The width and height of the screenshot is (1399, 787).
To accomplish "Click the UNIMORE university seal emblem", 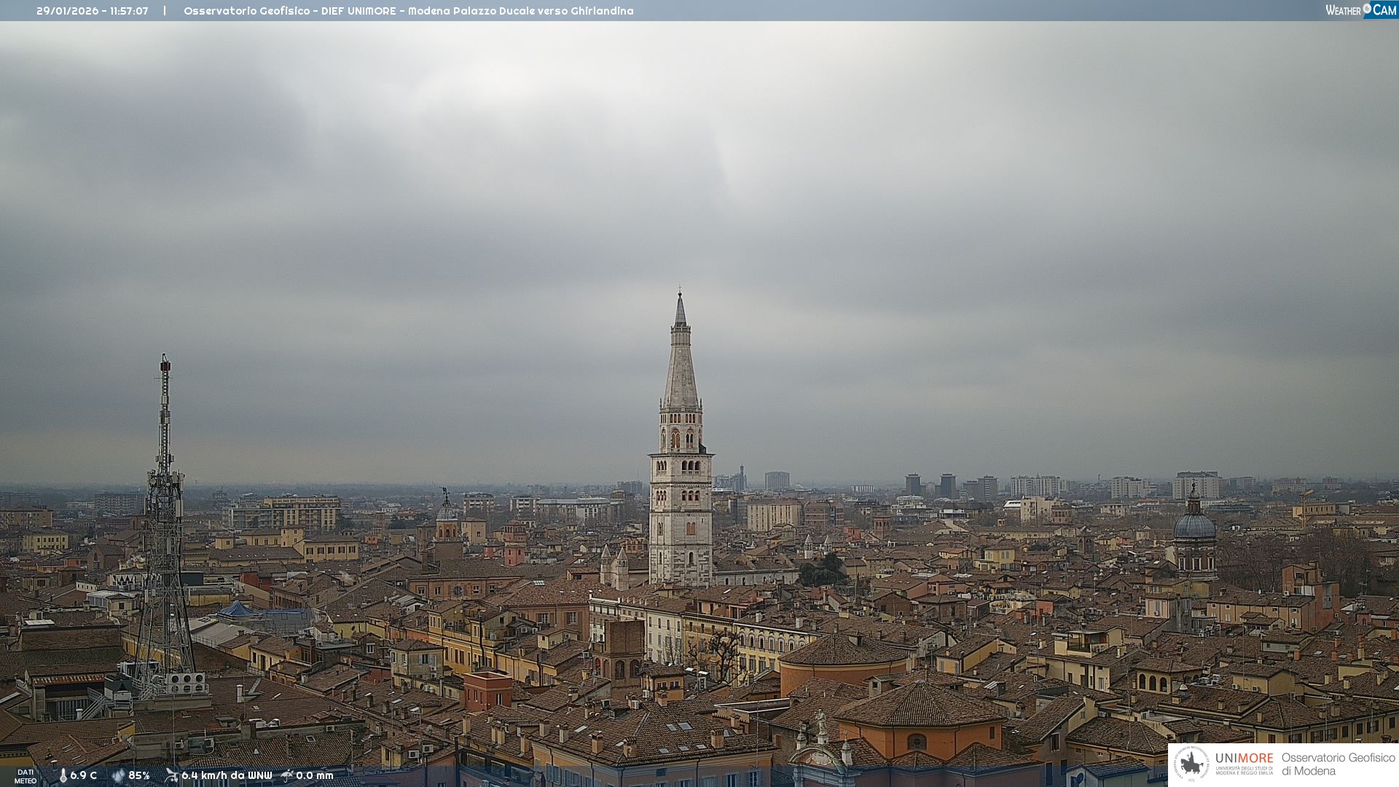I will pyautogui.click(x=1191, y=764).
